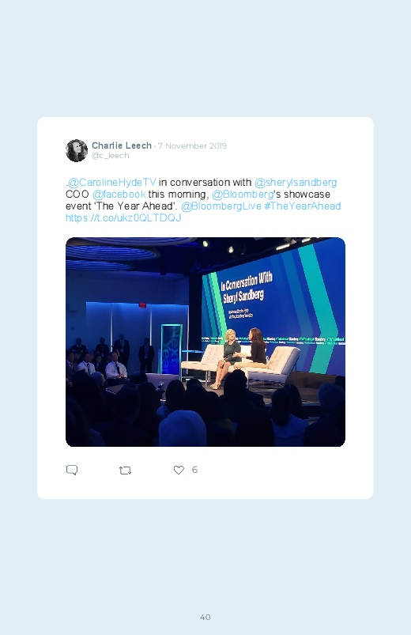Click the like count number 6
The width and height of the screenshot is (411, 635).
click(194, 470)
